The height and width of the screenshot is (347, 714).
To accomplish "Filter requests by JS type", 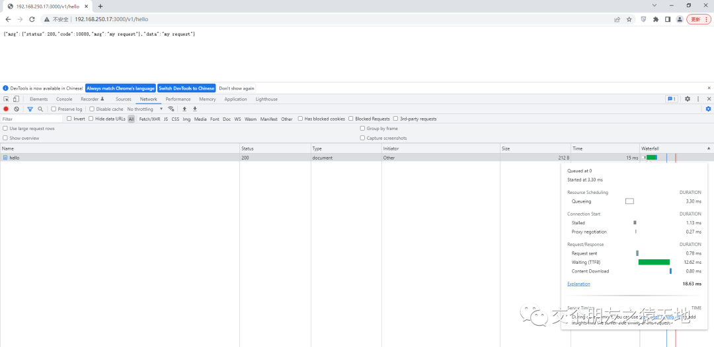I will [x=166, y=119].
